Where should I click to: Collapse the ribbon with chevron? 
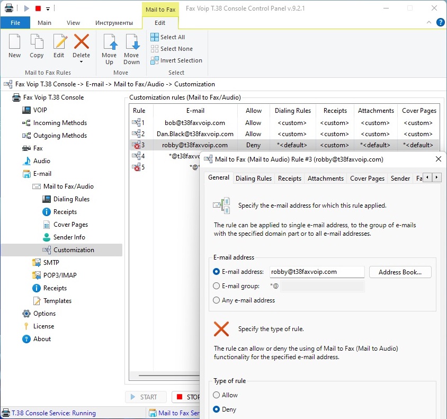click(x=429, y=22)
